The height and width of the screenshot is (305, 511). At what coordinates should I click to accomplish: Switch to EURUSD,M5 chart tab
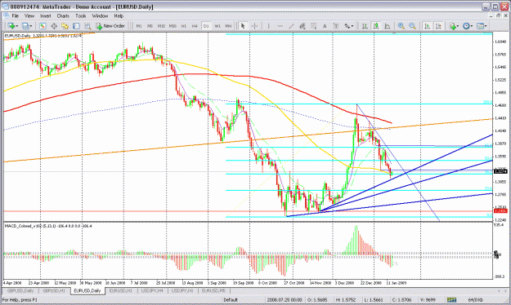coord(213,290)
